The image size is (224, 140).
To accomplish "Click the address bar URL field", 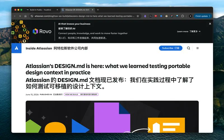I will [85, 16].
